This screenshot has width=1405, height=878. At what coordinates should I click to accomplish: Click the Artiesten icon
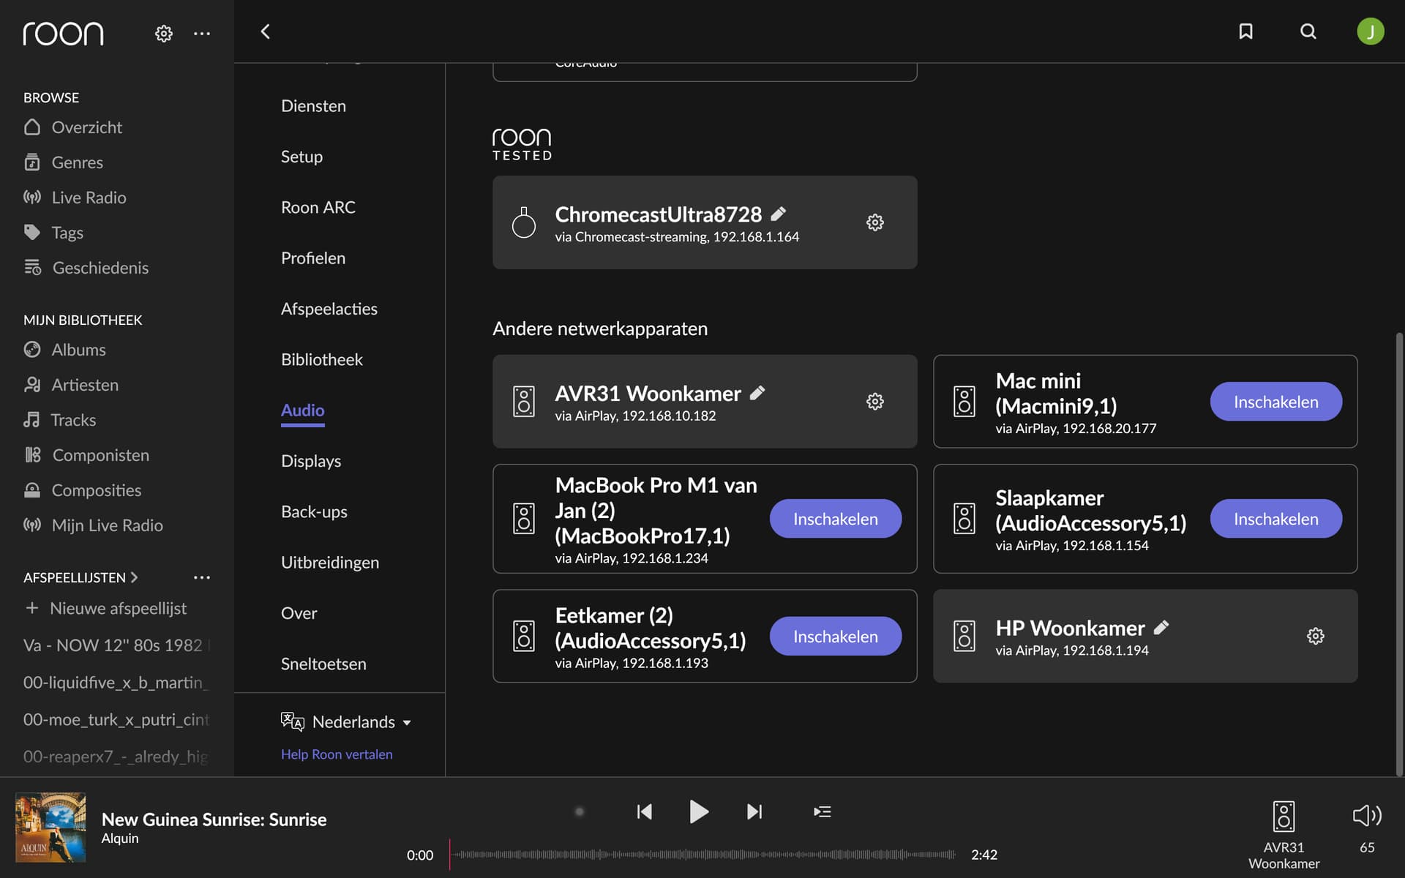pyautogui.click(x=32, y=385)
